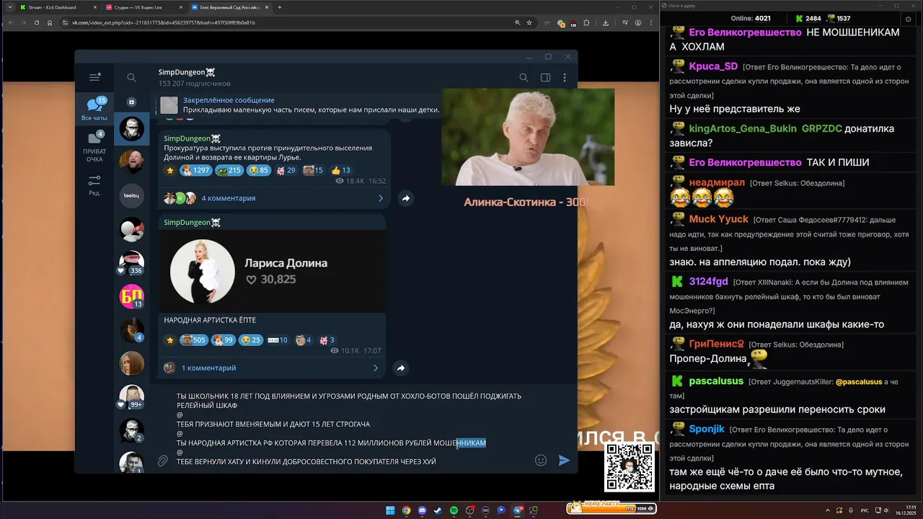Open browser downloads icon
The height and width of the screenshot is (519, 923).
(605, 22)
